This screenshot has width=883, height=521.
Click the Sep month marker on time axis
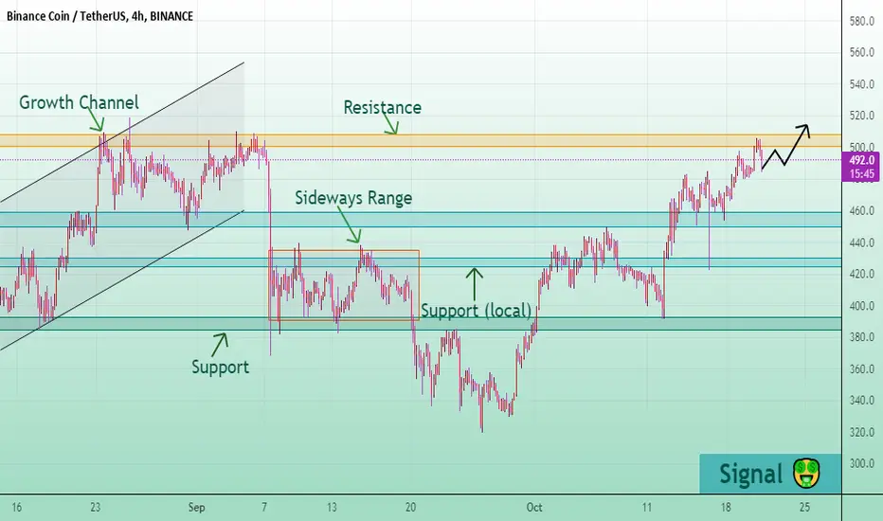coord(196,508)
